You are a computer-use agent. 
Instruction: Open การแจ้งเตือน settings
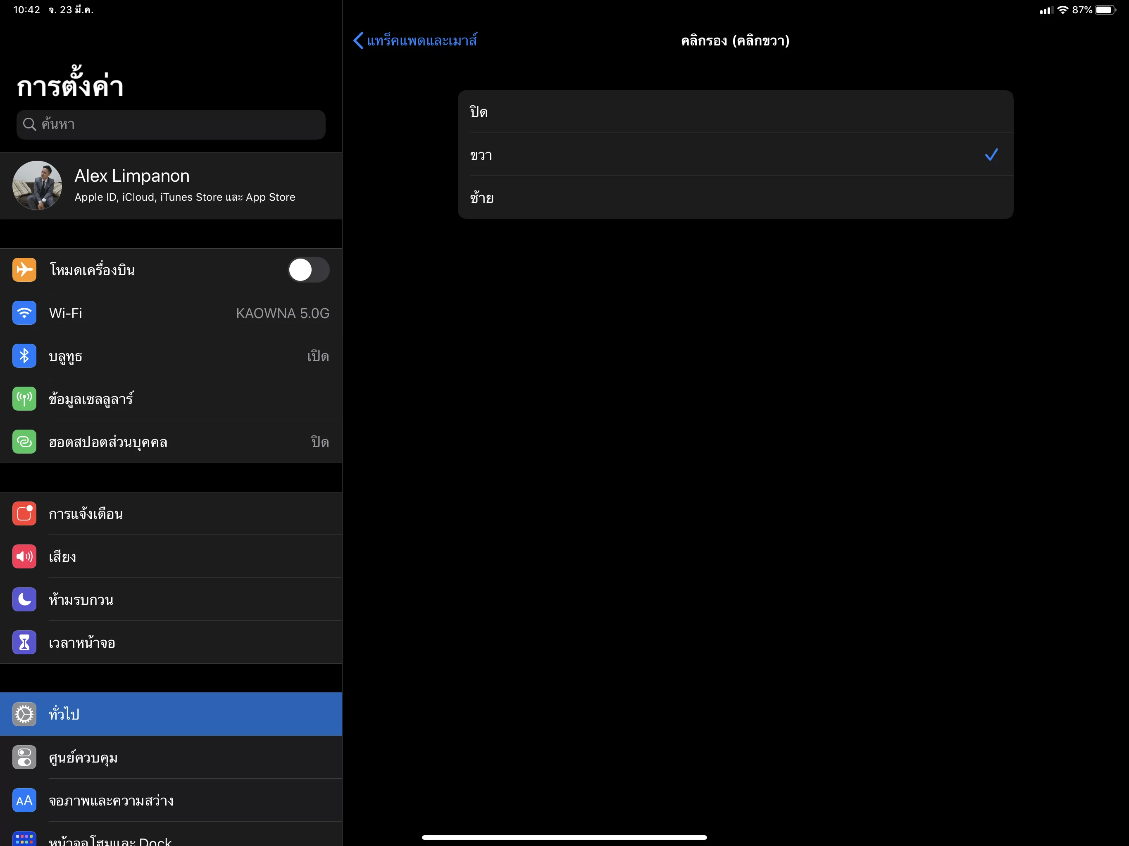[x=171, y=513]
